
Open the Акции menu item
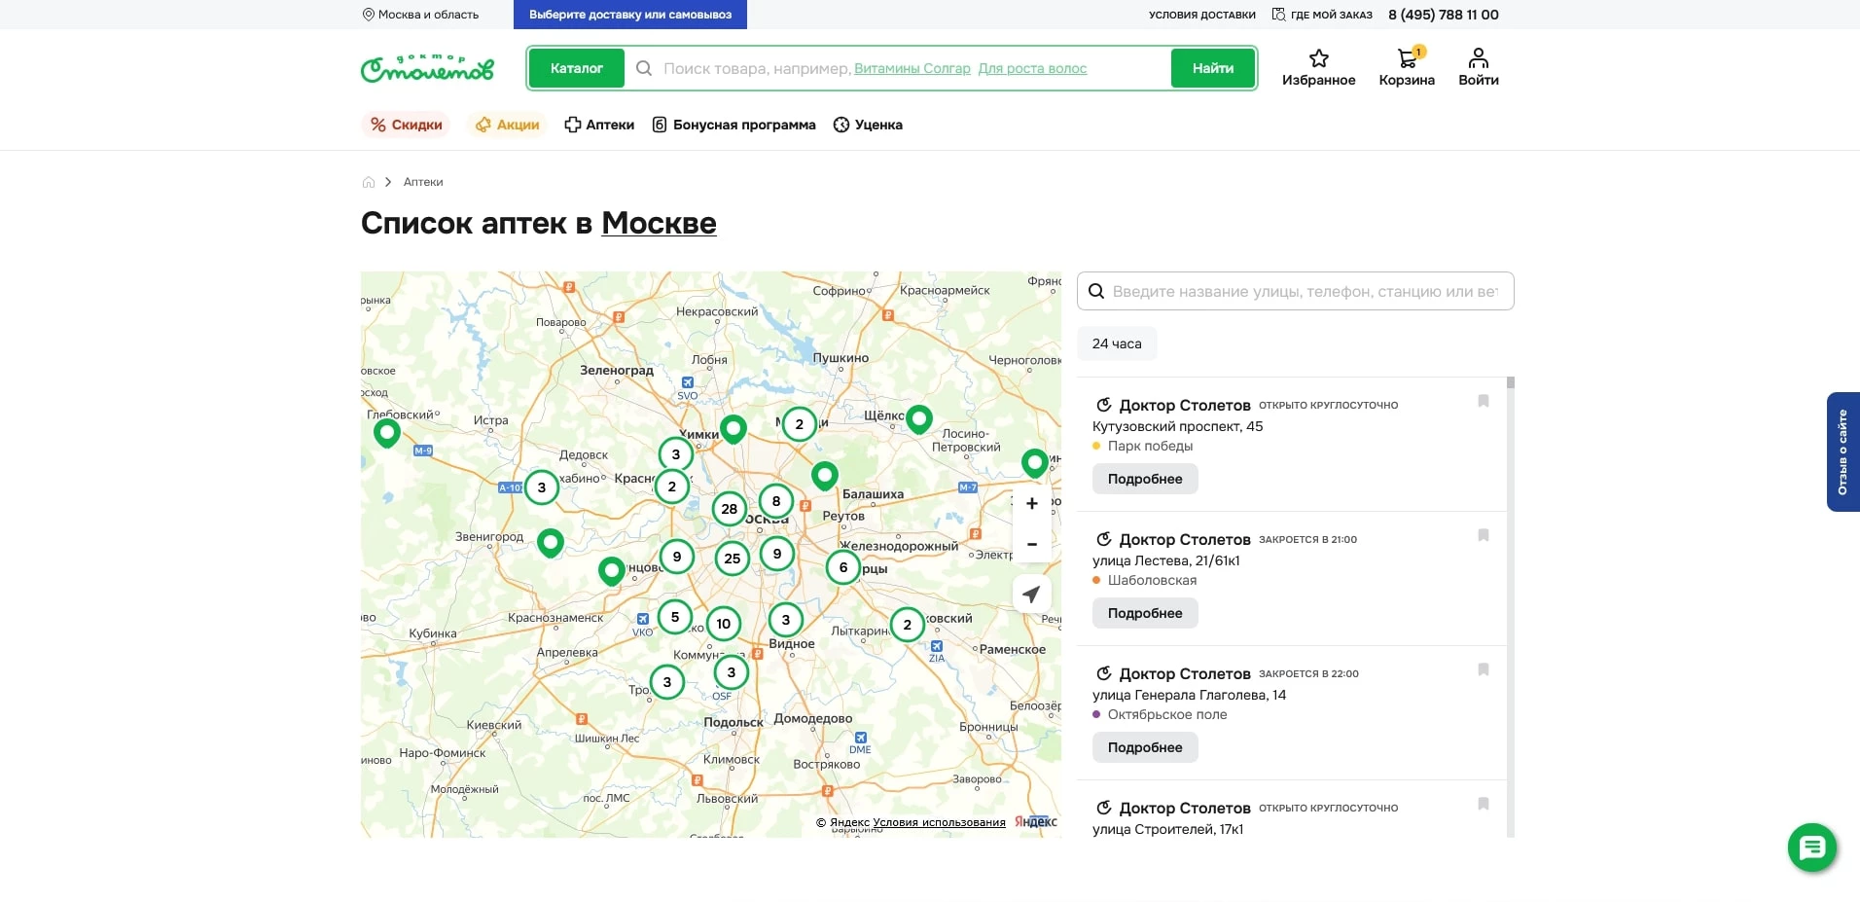507,125
